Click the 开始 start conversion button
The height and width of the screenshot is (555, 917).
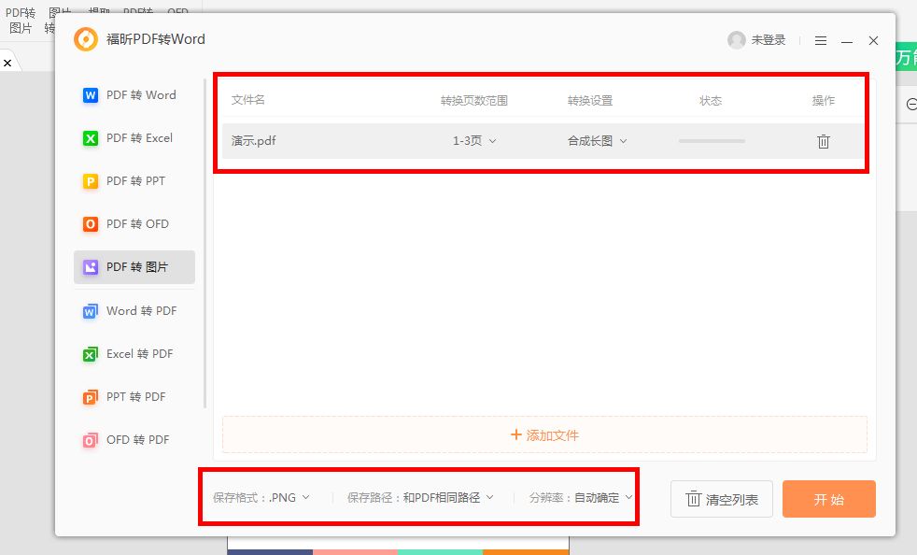pos(828,498)
